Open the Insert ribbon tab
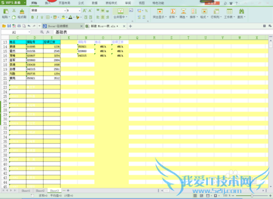This screenshot has width=273, height=199. [x=48, y=3]
